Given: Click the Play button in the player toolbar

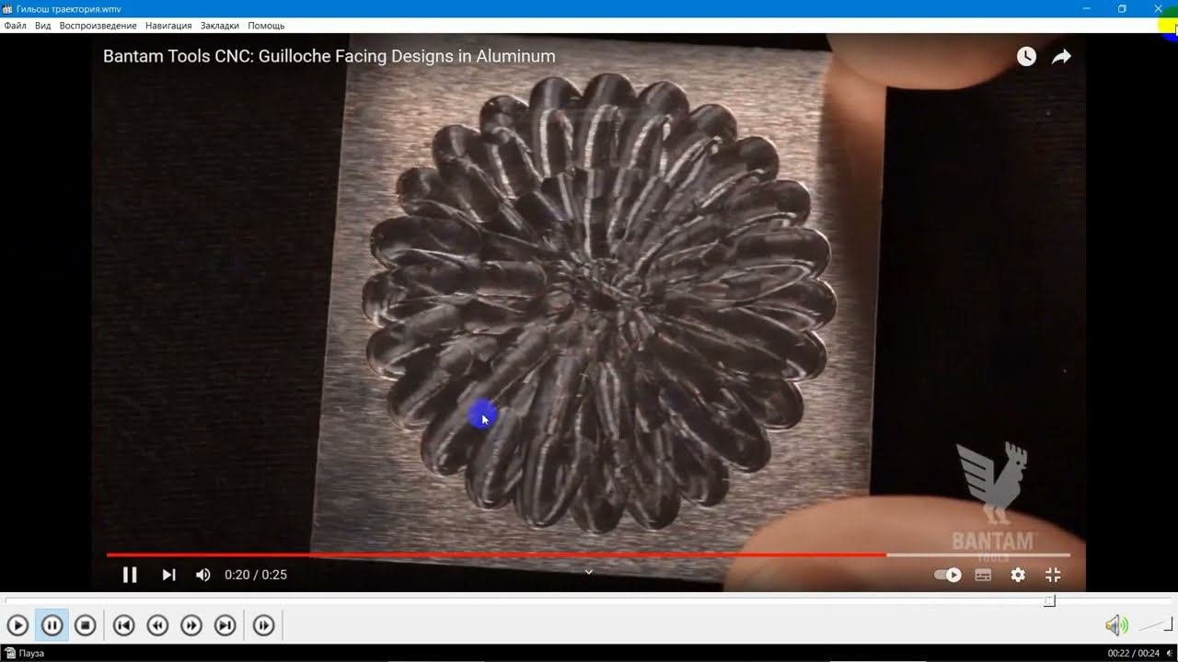Looking at the screenshot, I should (17, 626).
